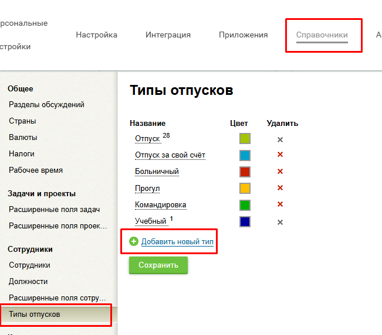Change the red Больничный color swatch
This screenshot has width=382, height=335.
(x=245, y=172)
